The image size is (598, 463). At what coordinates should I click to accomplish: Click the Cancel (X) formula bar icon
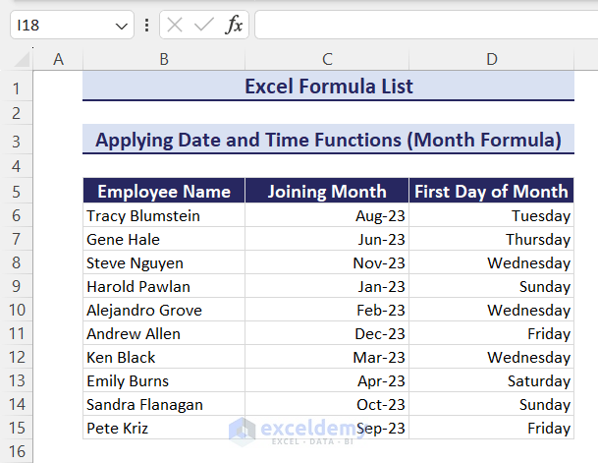[x=174, y=26]
